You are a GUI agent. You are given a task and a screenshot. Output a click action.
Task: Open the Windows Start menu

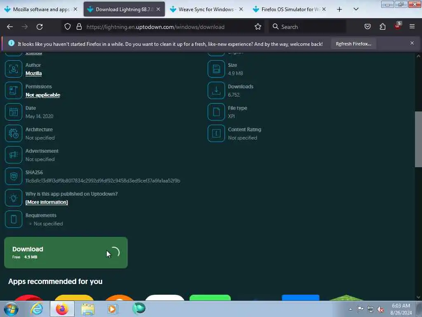coord(11,309)
